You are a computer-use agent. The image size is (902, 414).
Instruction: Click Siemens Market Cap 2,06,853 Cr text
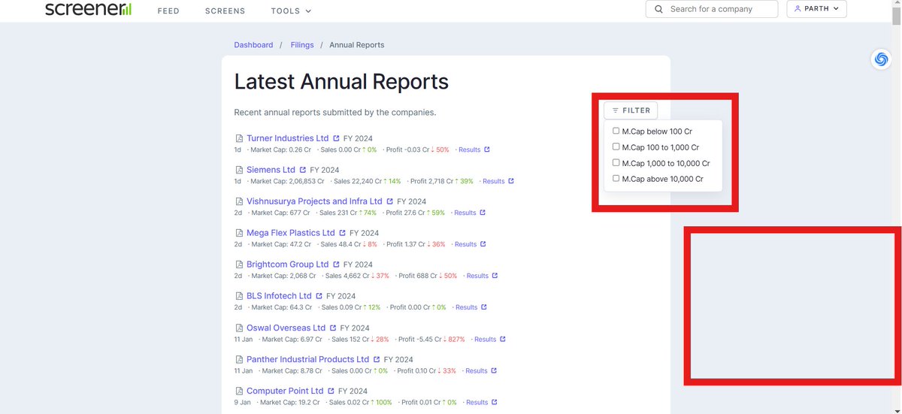[x=288, y=181]
